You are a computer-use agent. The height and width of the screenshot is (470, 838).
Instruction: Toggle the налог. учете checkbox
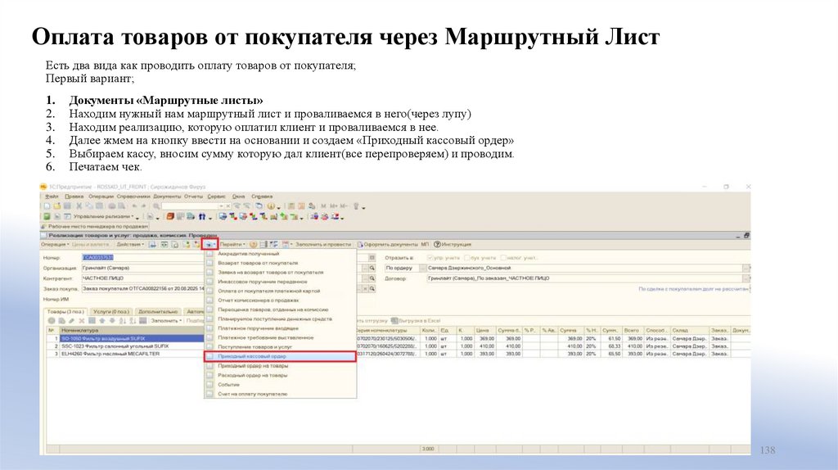pyautogui.click(x=503, y=258)
